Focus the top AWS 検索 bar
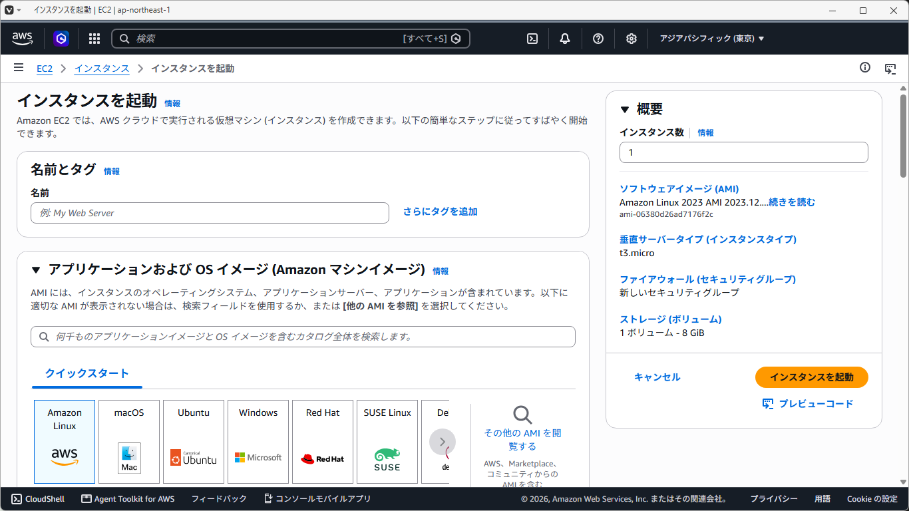 [x=291, y=39]
